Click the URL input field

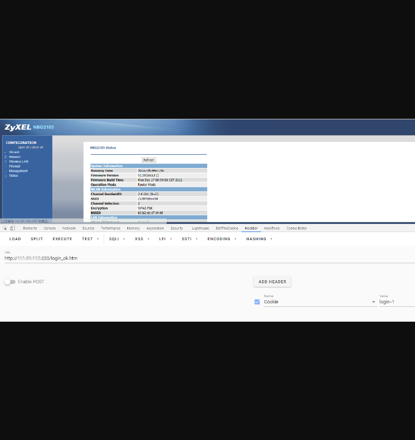tap(205, 258)
